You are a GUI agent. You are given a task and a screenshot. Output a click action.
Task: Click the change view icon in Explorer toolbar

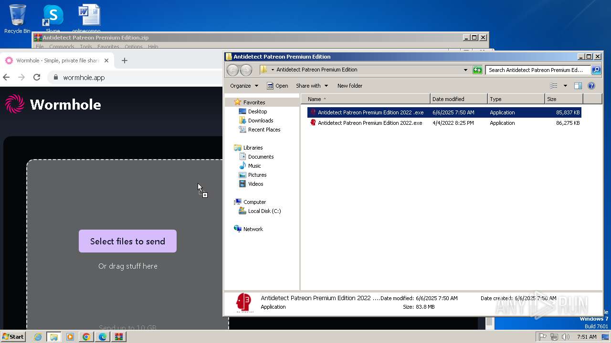pos(554,86)
